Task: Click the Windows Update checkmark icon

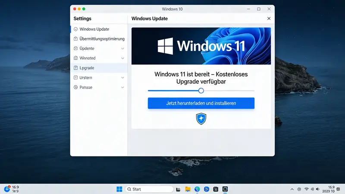Action: pyautogui.click(x=76, y=29)
